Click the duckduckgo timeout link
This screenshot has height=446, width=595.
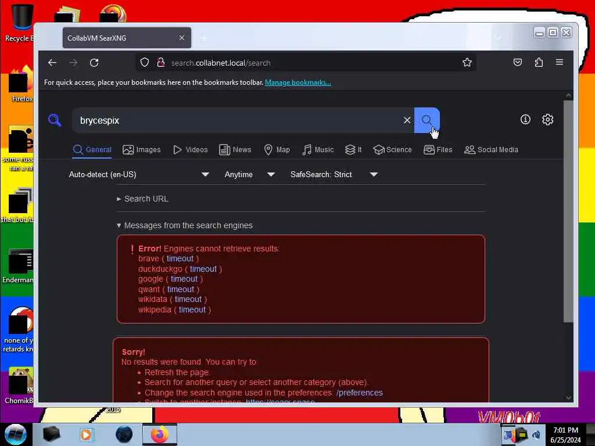(x=203, y=269)
